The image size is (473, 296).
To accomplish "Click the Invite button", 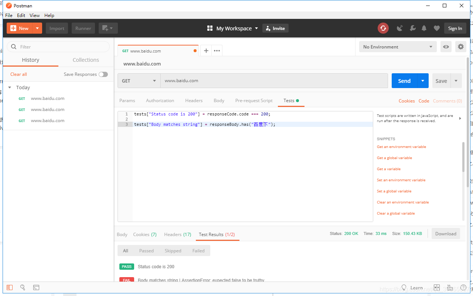I will pos(275,28).
